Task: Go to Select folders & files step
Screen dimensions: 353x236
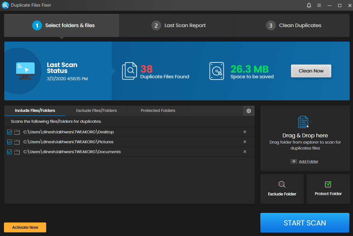Action: pos(61,25)
